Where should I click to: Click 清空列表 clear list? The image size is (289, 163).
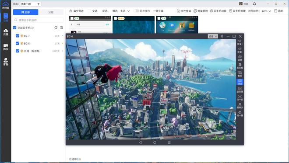(x=77, y=11)
